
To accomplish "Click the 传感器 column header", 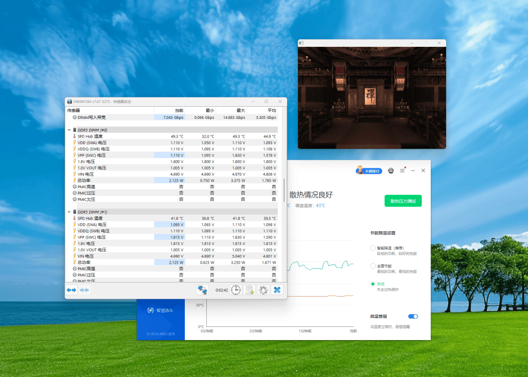I will tap(73, 111).
